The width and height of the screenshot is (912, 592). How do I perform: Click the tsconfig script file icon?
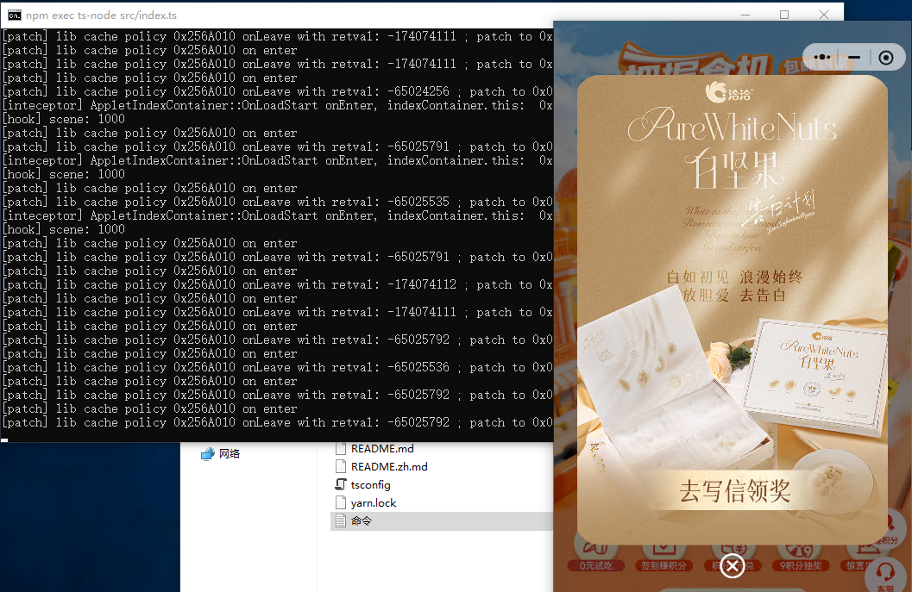(x=341, y=484)
